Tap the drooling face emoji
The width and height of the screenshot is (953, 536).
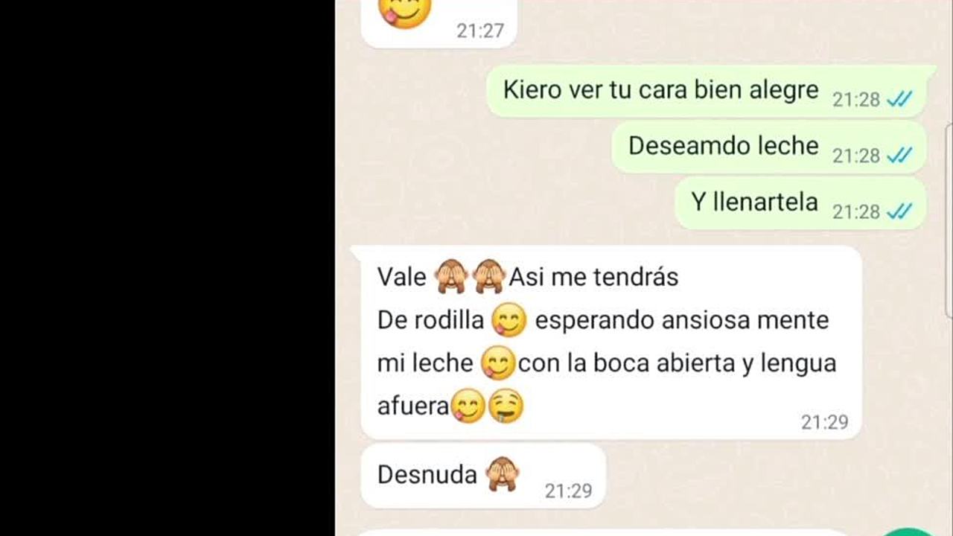[x=507, y=406]
